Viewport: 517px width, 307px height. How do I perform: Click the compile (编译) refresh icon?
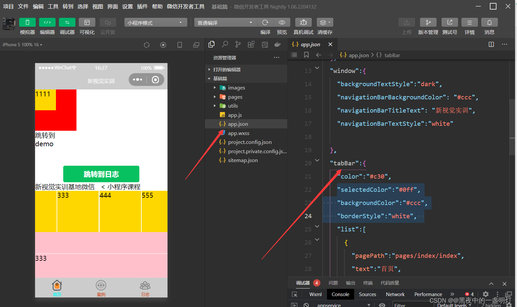click(265, 22)
